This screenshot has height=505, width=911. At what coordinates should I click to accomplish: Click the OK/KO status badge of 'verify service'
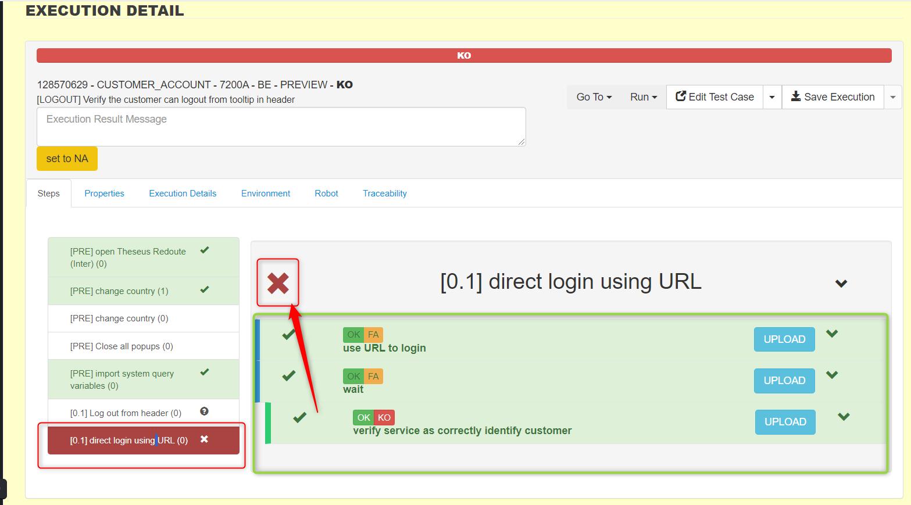click(374, 417)
